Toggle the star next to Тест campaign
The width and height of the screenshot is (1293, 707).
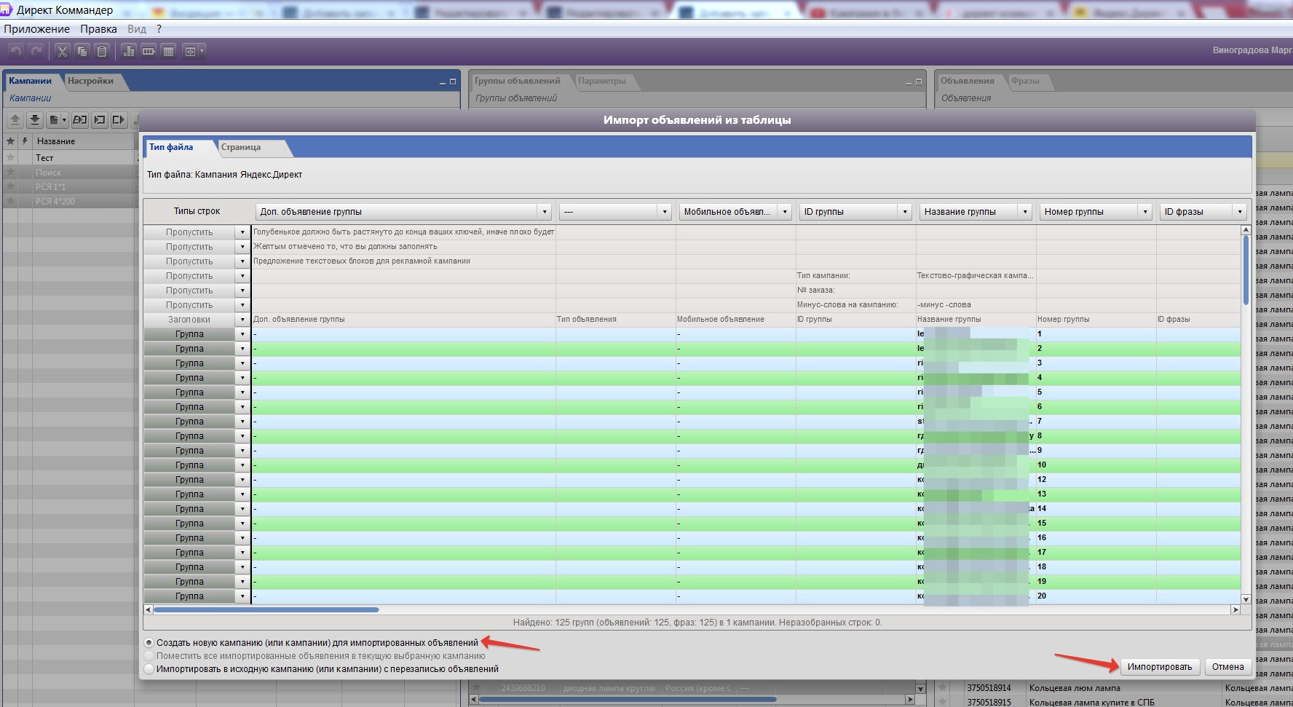click(10, 158)
